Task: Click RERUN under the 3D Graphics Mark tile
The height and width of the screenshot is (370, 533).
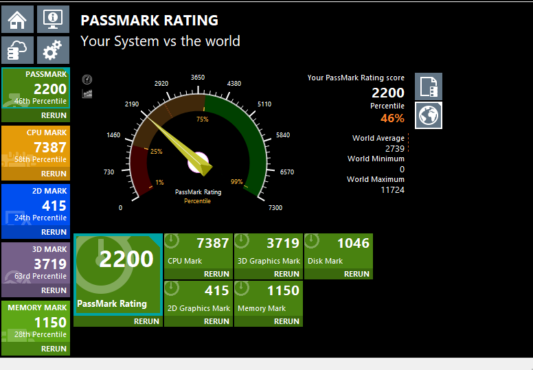Action: pos(286,274)
